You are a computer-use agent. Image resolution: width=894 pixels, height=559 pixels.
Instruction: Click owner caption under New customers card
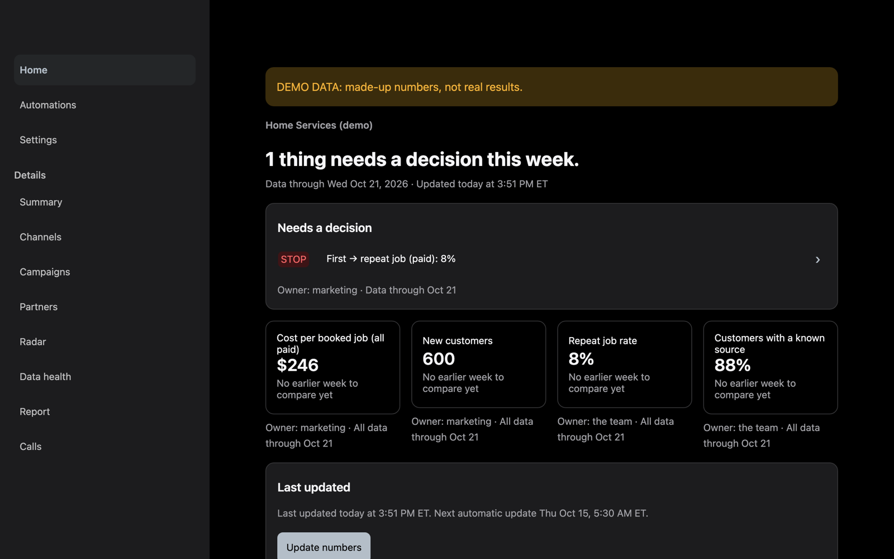coord(472,429)
